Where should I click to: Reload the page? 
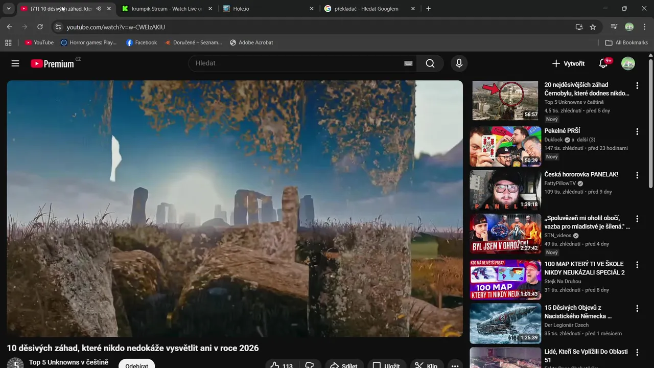click(40, 27)
